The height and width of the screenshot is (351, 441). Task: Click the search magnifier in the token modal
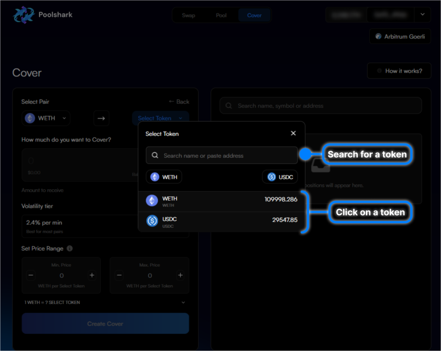(x=155, y=155)
